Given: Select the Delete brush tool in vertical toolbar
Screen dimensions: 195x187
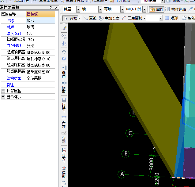Looking at the screenshot, I should click(64, 28).
